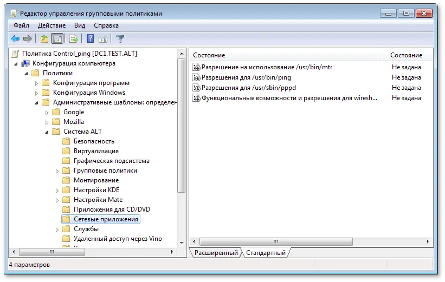Viewport: 445px width, 282px height.
Task: Expand the Настройки KDE tree node
Action: pyautogui.click(x=57, y=190)
